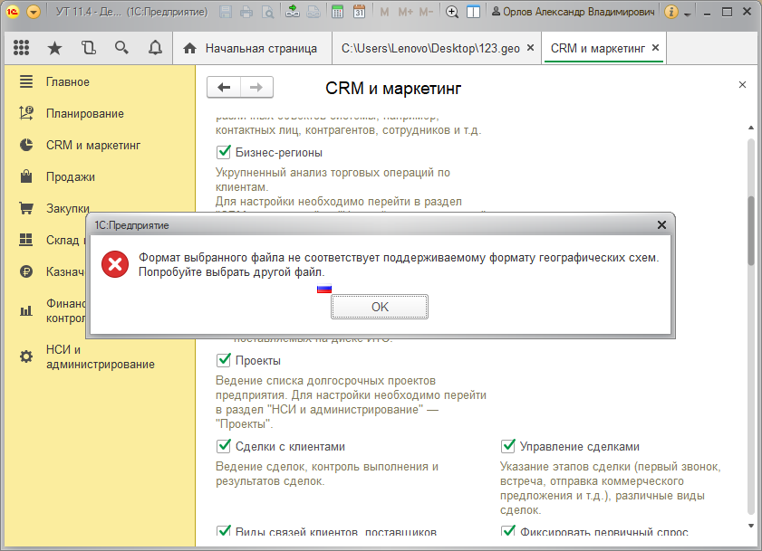Toggle the Сделки с клиентами checkbox
This screenshot has width=762, height=551.
tap(224, 446)
